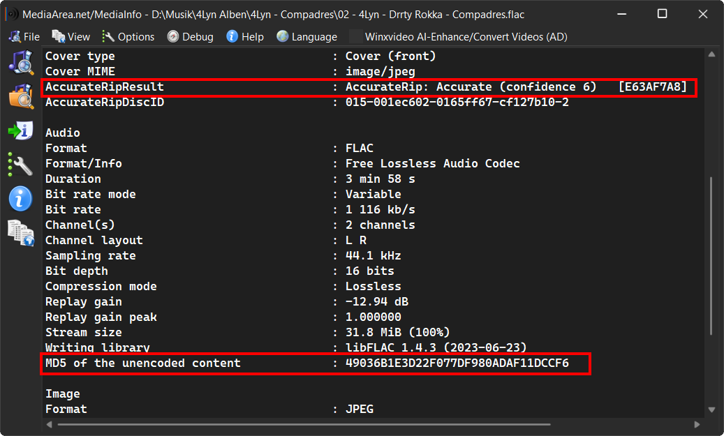Click the vertical scrollbar up arrow
This screenshot has width=724, height=436.
tap(711, 54)
